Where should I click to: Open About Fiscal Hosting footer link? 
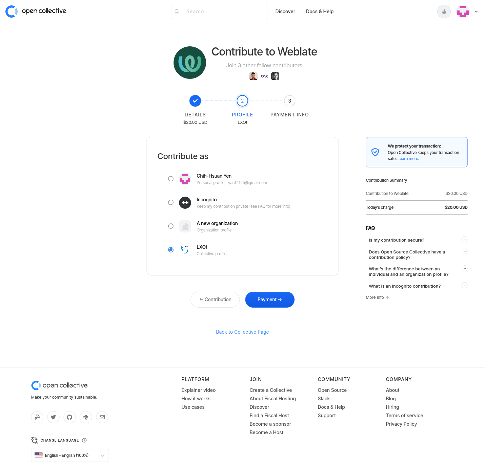coord(272,399)
